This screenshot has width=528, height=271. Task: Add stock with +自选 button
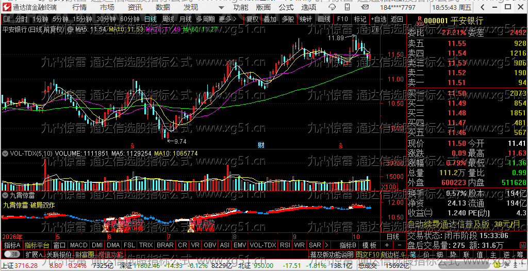click(x=379, y=19)
